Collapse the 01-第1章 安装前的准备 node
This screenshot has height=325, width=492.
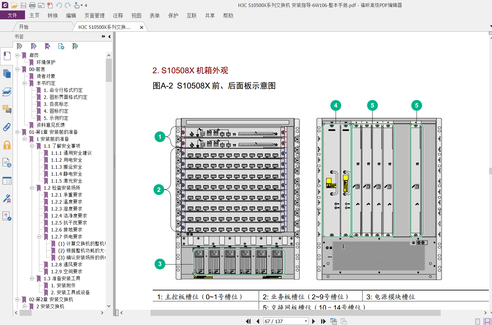(x=17, y=132)
